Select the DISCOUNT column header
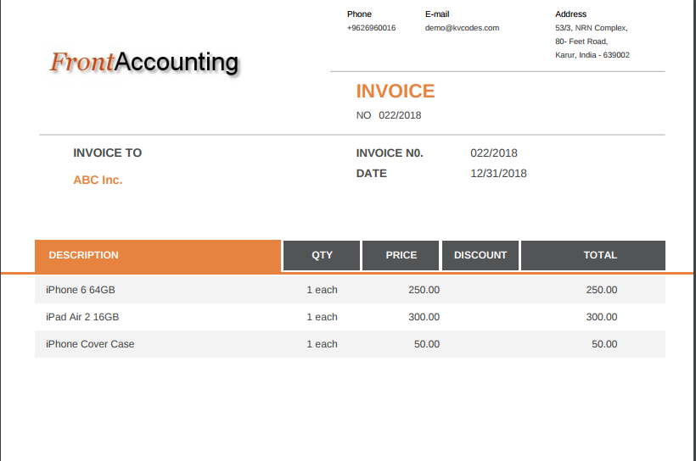The height and width of the screenshot is (461, 696). [480, 255]
